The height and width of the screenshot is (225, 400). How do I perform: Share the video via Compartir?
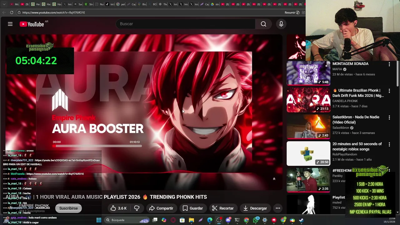161,208
